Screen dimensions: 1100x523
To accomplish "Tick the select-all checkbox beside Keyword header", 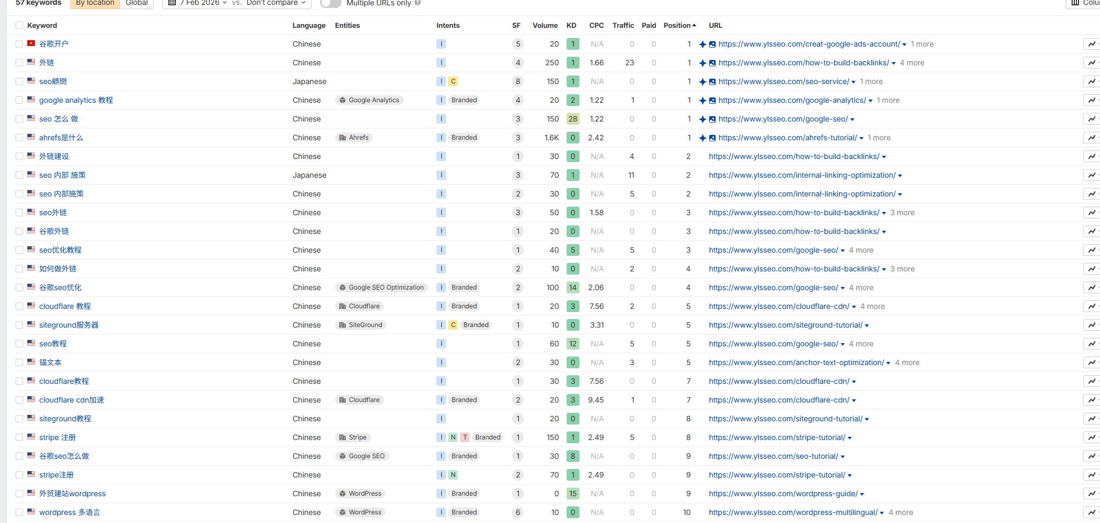I will click(x=19, y=25).
